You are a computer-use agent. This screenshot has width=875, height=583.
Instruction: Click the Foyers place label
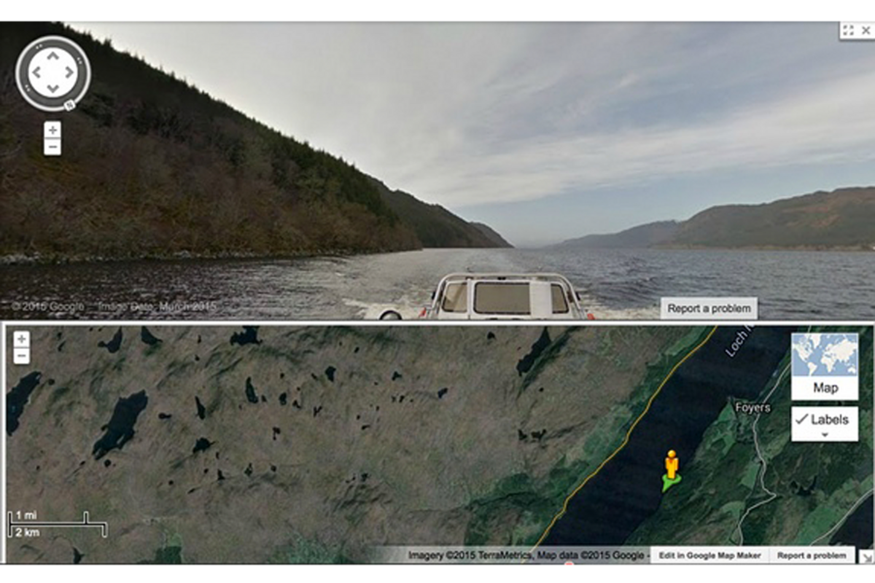click(x=752, y=407)
